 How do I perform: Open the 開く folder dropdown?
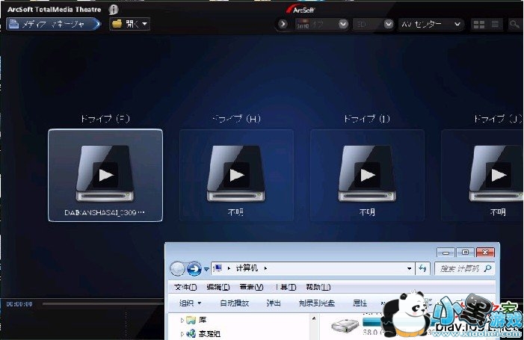[129, 24]
